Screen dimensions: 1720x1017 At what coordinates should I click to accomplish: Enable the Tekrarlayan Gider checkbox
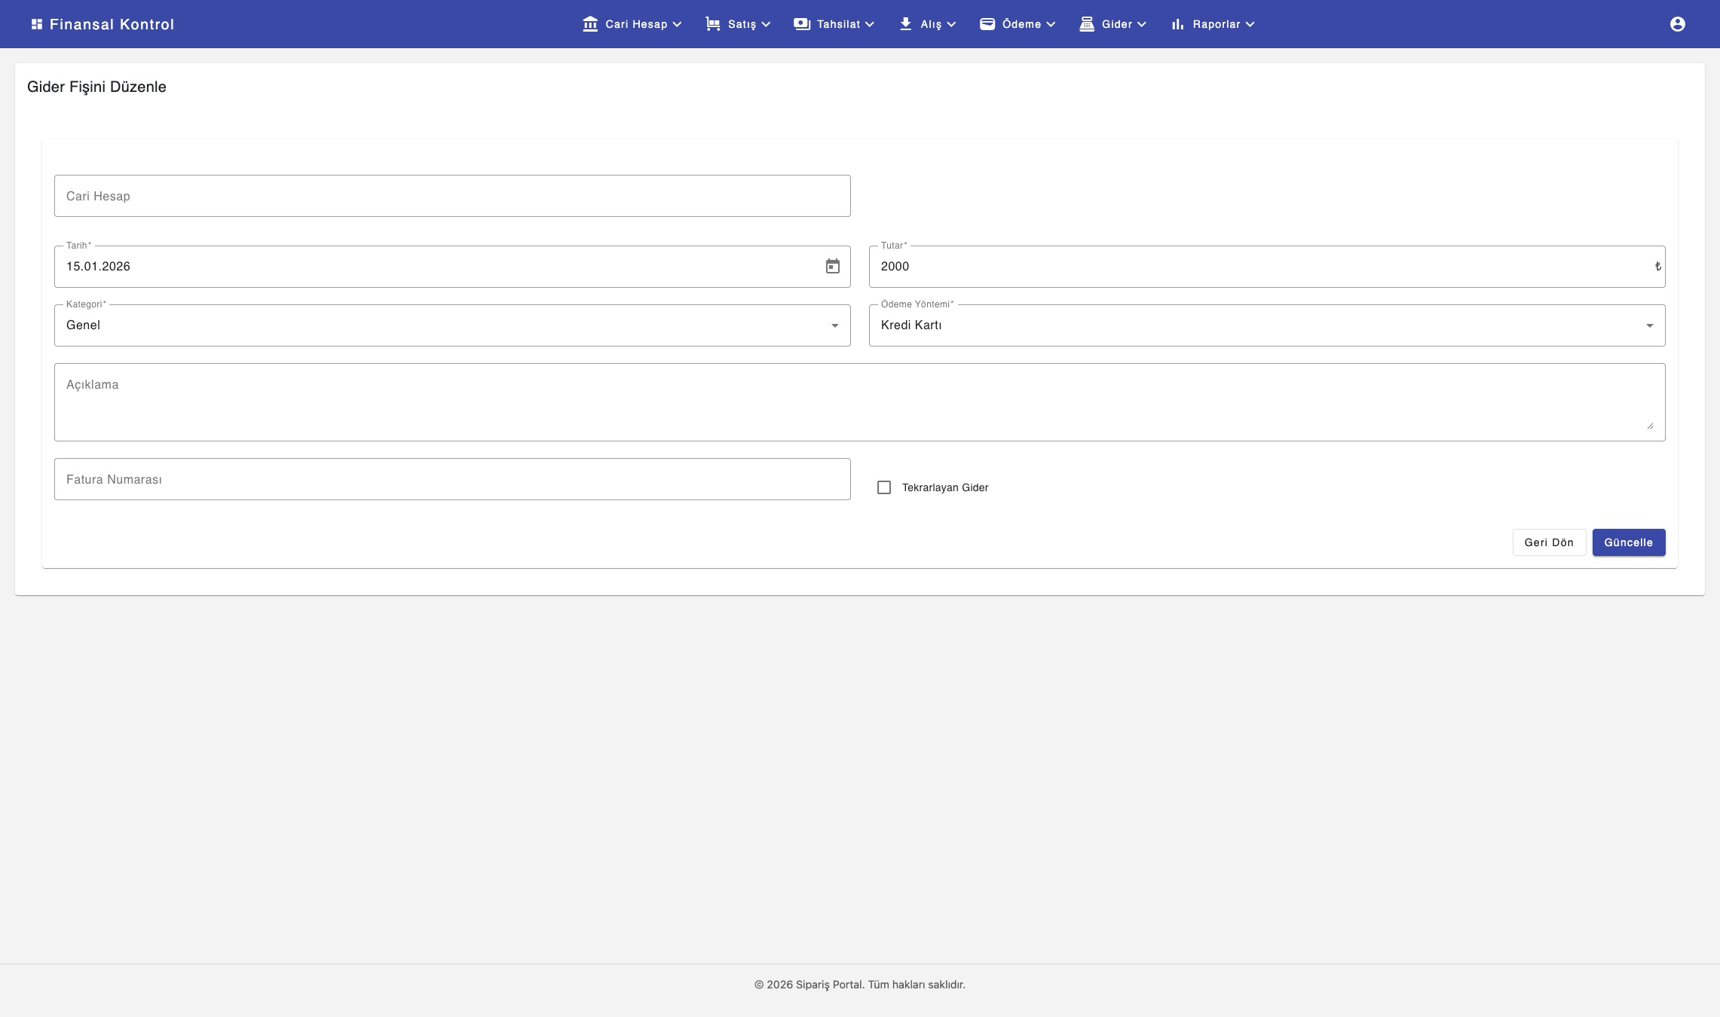click(884, 487)
